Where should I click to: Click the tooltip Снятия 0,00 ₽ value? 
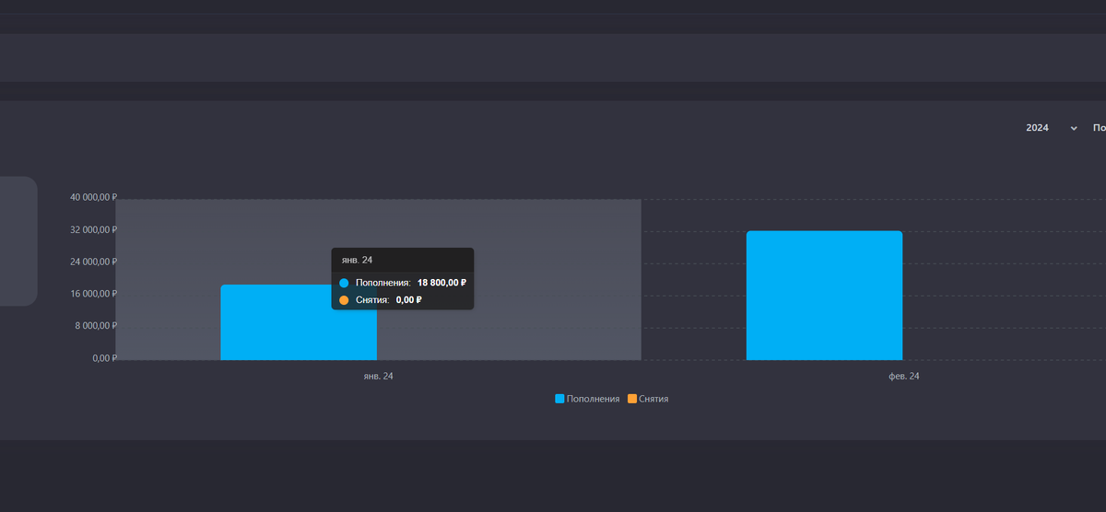[x=408, y=300]
